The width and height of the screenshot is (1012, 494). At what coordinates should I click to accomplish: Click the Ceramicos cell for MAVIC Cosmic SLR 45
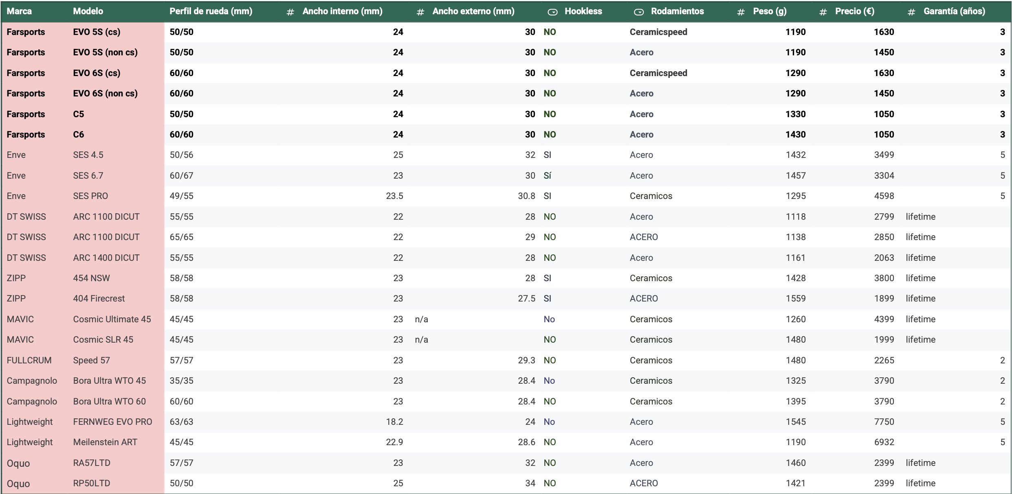click(651, 340)
